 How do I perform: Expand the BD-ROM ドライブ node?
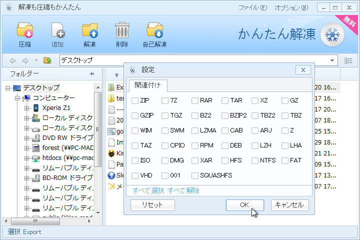click(26, 178)
